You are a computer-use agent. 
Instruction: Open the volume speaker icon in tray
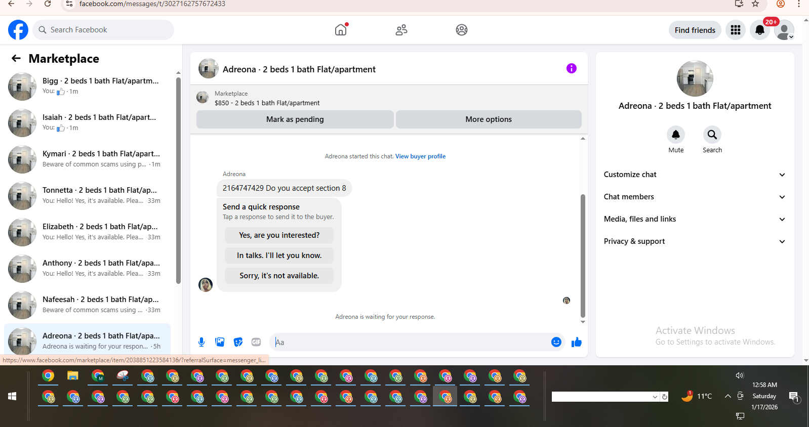740,375
